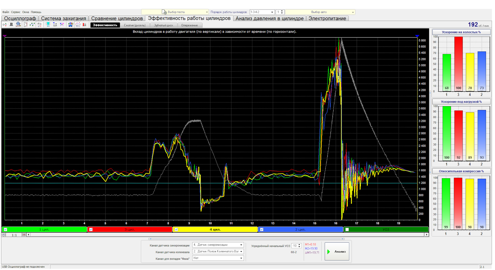
Task: Click the 'ΔM1=19.71' value text
Action: coord(312,253)
